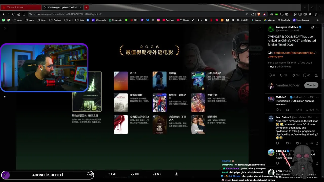Open the ChatGPT bookmark
Viewport: 324px width, 182px height.
243,20
